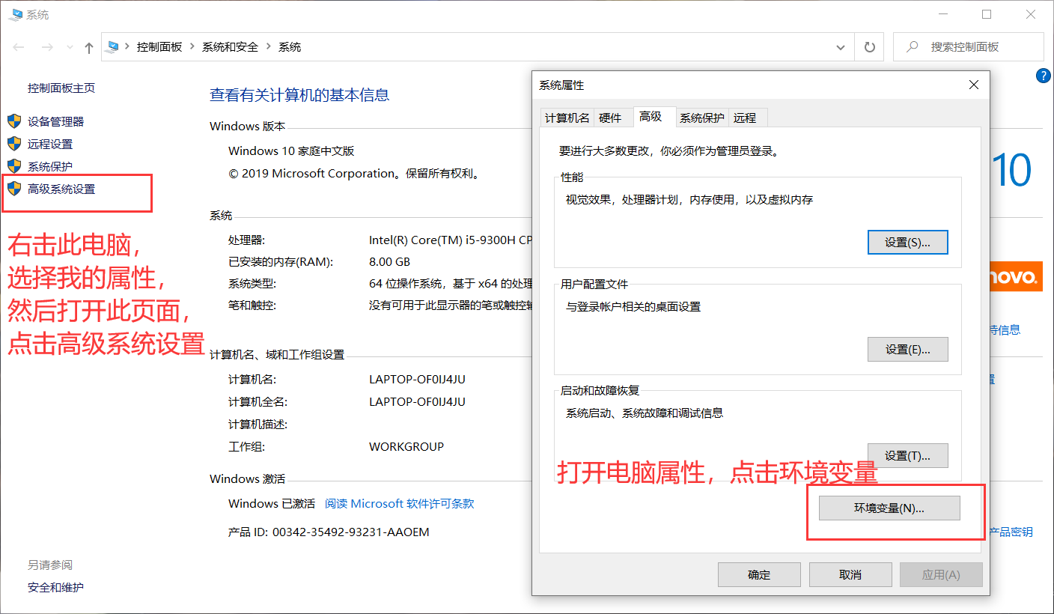The width and height of the screenshot is (1054, 614).
Task: Minimize the 系统 window
Action: click(945, 14)
